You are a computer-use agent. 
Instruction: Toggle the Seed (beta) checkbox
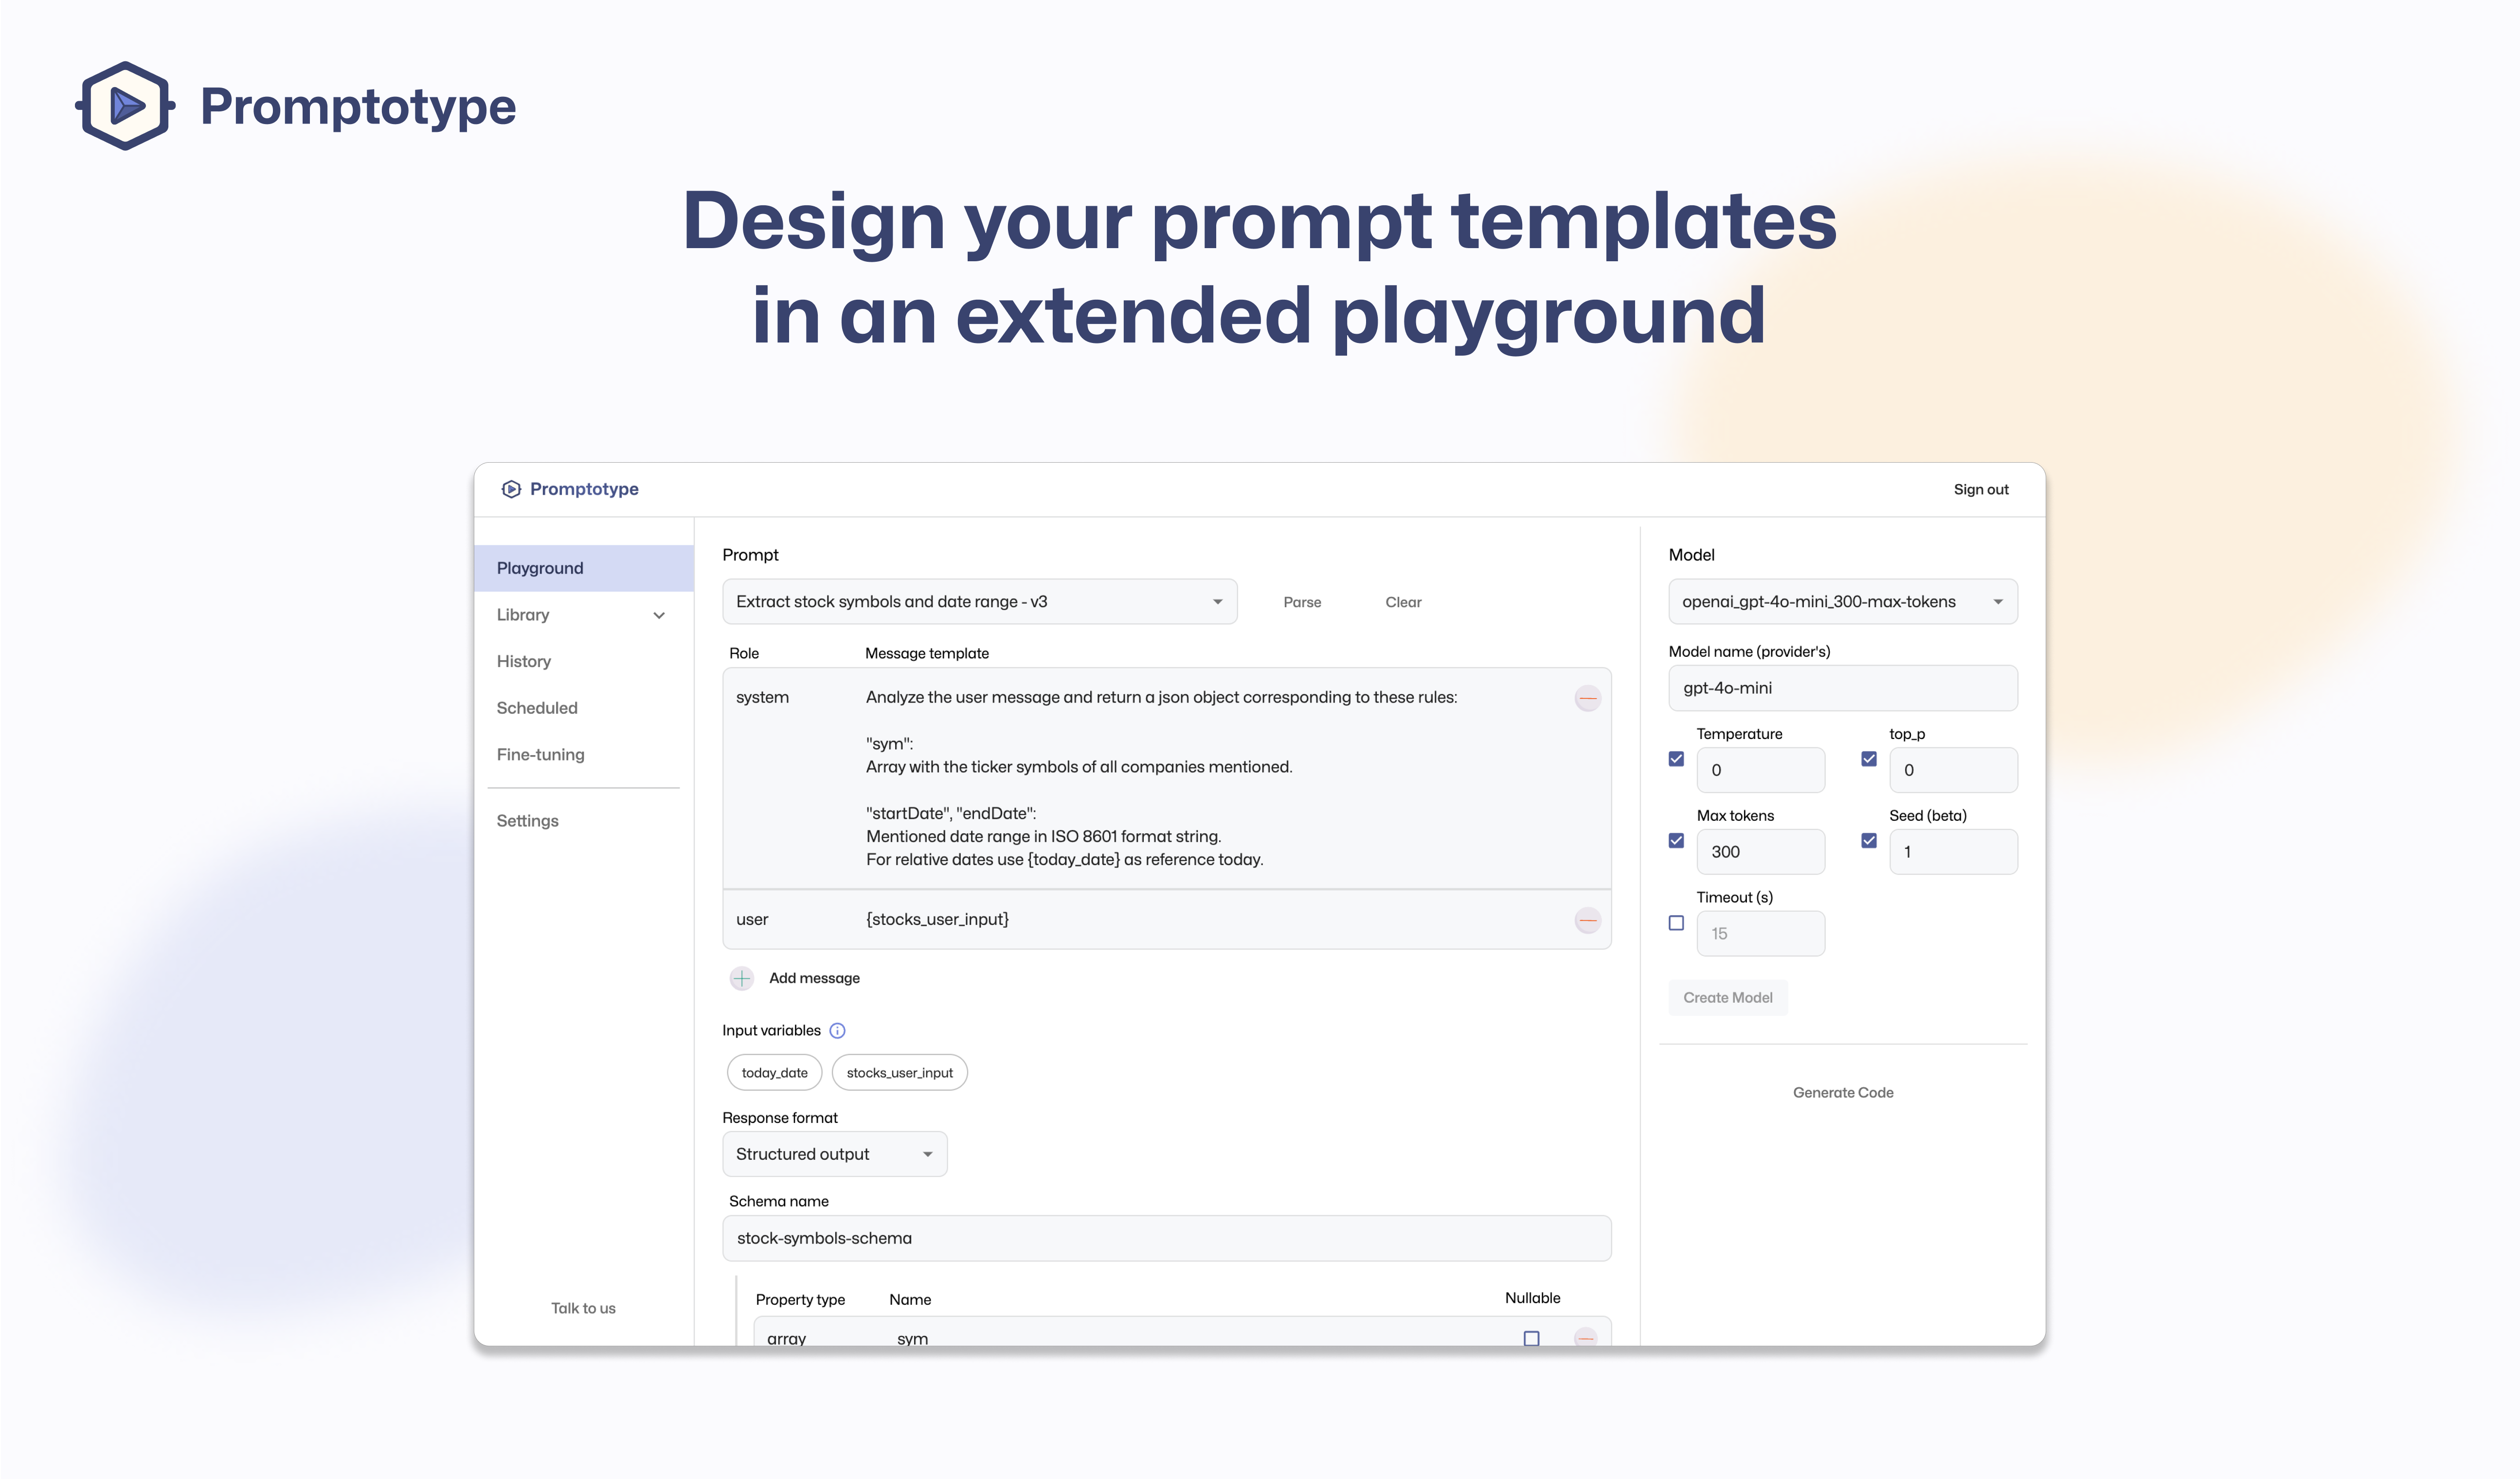click(x=1868, y=841)
